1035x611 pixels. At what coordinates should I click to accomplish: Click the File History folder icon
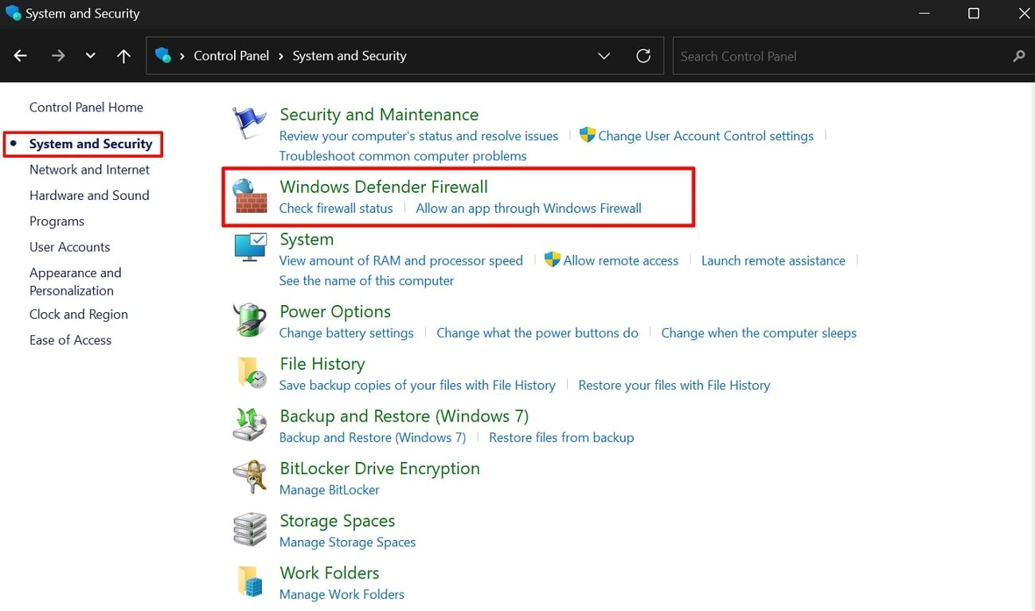(x=252, y=373)
